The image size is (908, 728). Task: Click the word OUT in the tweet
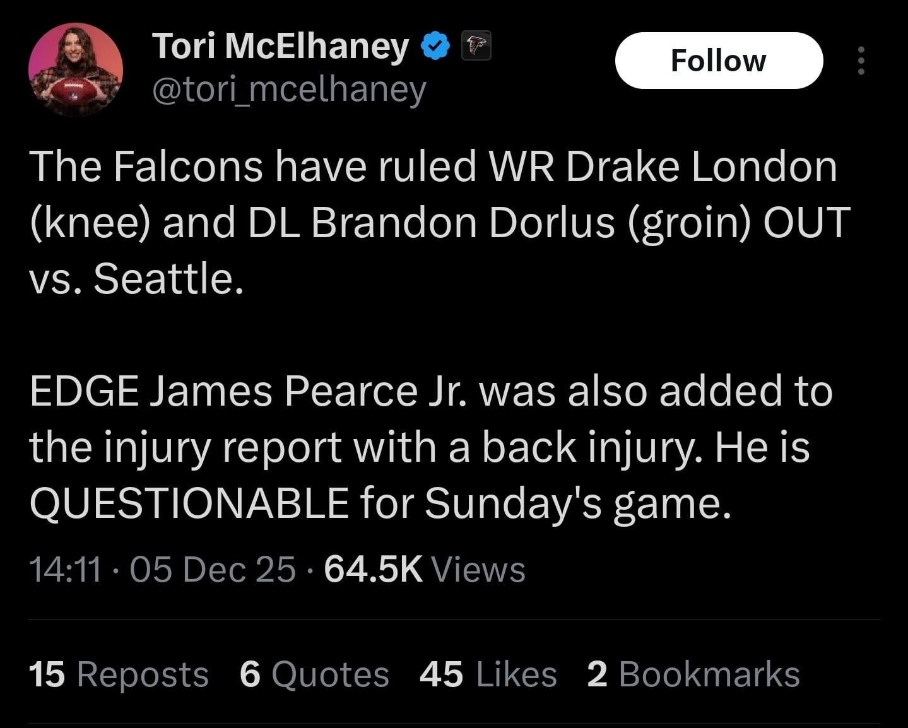click(x=806, y=223)
